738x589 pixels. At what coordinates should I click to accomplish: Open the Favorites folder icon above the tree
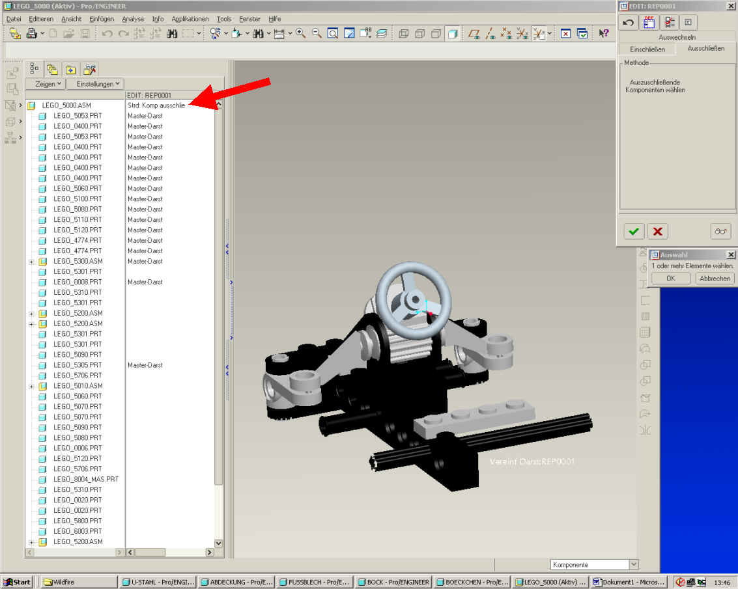[70, 70]
